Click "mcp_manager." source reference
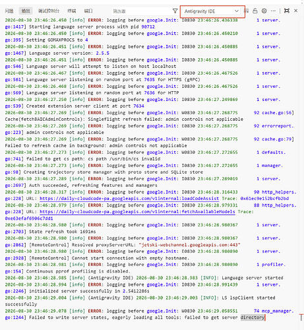 pos(278,311)
